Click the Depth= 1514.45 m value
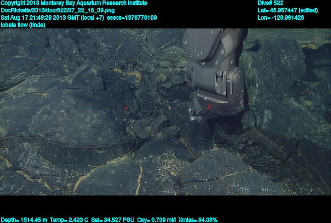This screenshot has height=223, width=331. pos(22,220)
